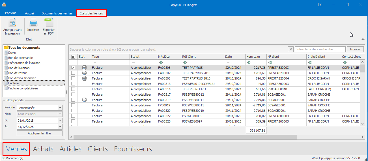
Task: Switch to Documents des ventes tab
Action: point(57,13)
